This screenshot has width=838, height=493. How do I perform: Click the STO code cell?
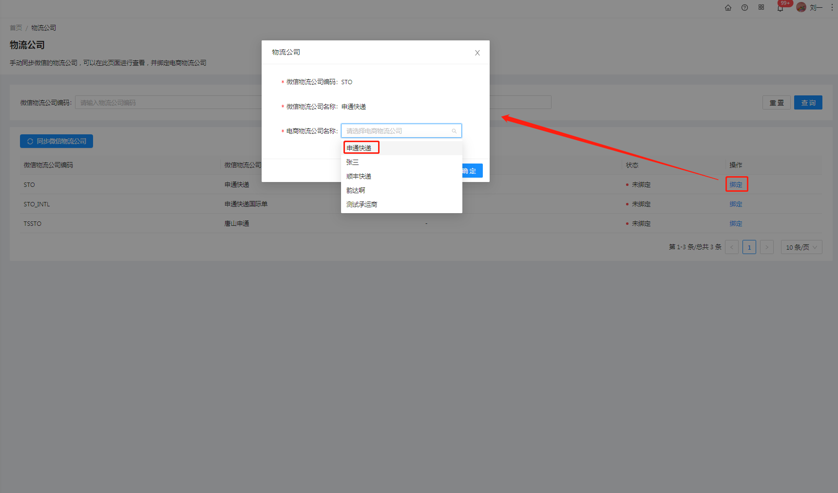29,184
